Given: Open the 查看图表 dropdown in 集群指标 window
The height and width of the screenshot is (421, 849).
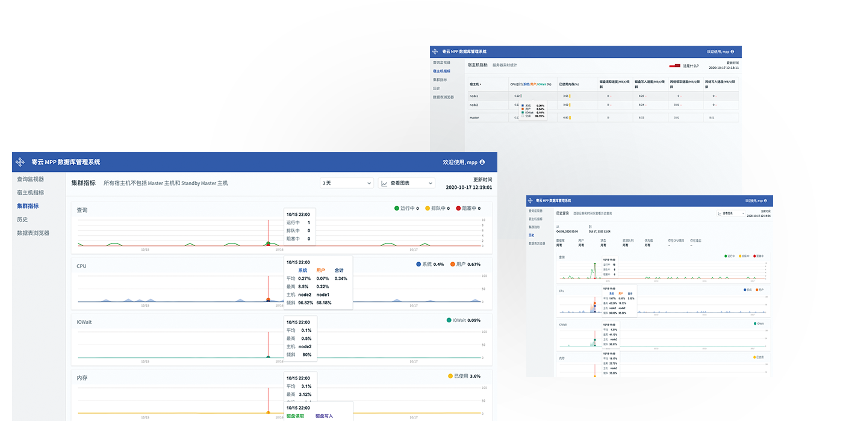Looking at the screenshot, I should click(406, 183).
